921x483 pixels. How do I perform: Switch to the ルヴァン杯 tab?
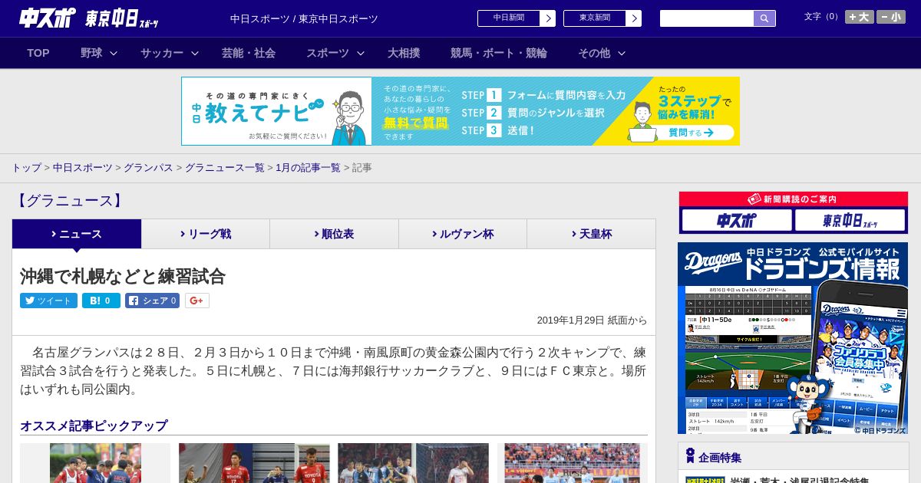pos(463,234)
